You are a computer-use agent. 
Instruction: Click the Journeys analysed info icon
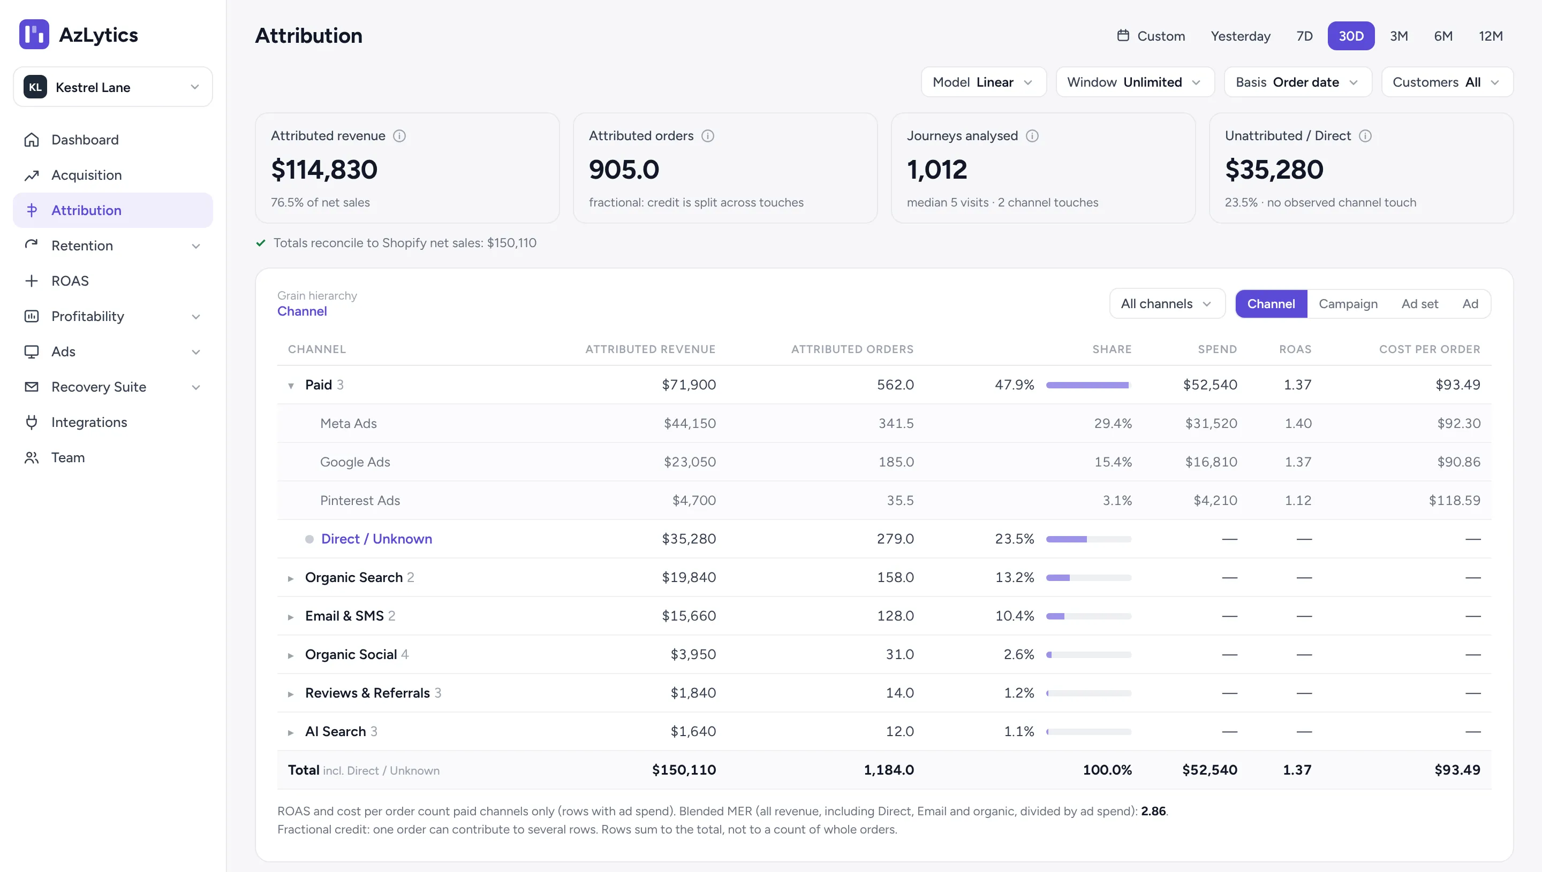pyautogui.click(x=1032, y=136)
